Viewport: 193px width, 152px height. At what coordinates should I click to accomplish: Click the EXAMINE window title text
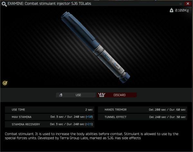click(x=49, y=4)
